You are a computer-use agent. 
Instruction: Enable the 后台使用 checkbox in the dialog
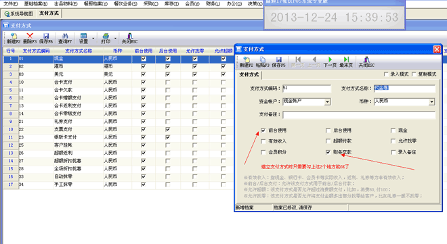pyautogui.click(x=328, y=130)
